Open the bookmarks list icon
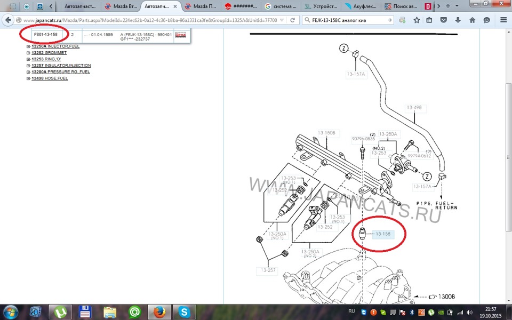This screenshot has height=320, width=512. click(x=429, y=20)
